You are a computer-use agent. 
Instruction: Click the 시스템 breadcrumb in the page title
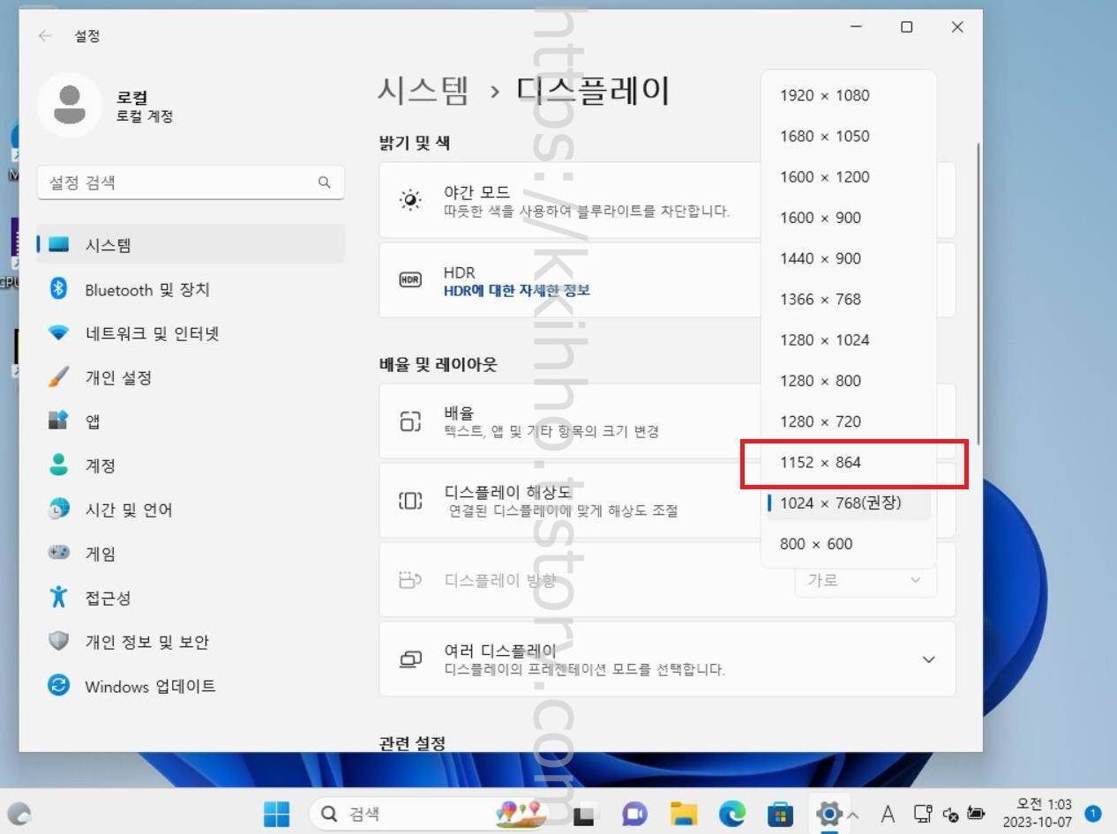(x=424, y=91)
